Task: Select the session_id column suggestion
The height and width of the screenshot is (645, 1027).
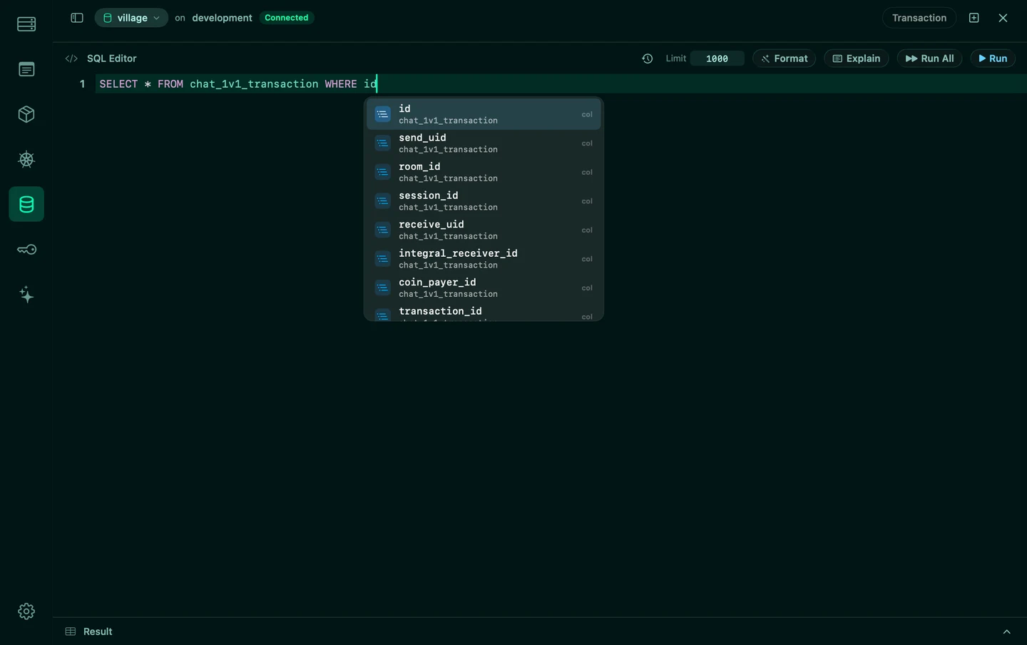Action: 484,201
